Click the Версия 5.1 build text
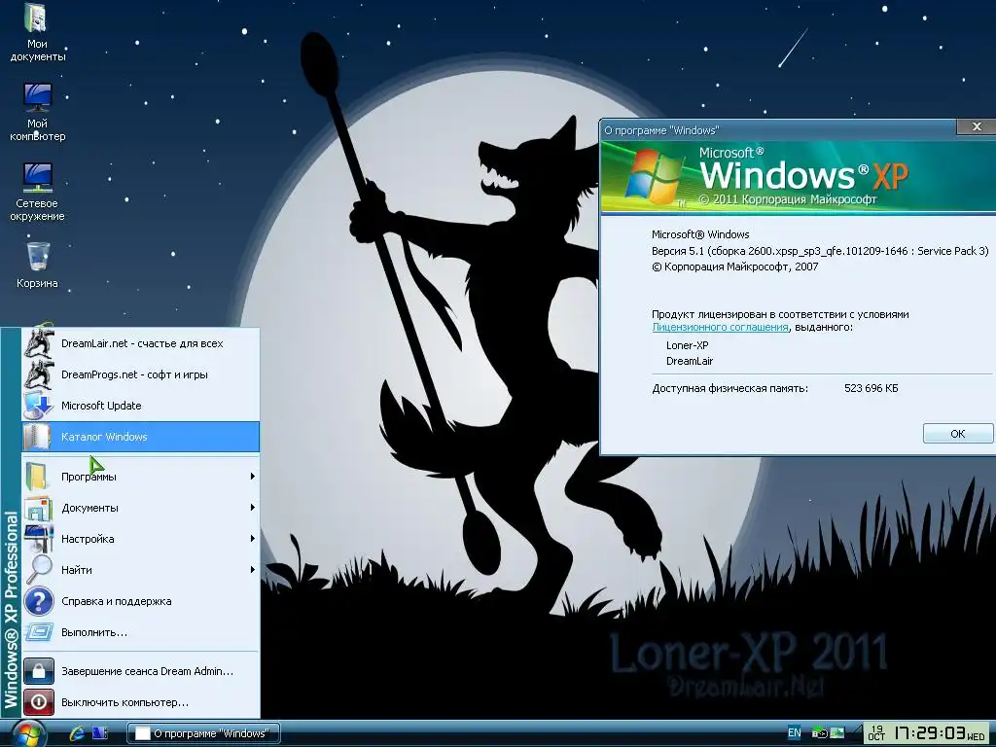The height and width of the screenshot is (747, 996). 820,251
